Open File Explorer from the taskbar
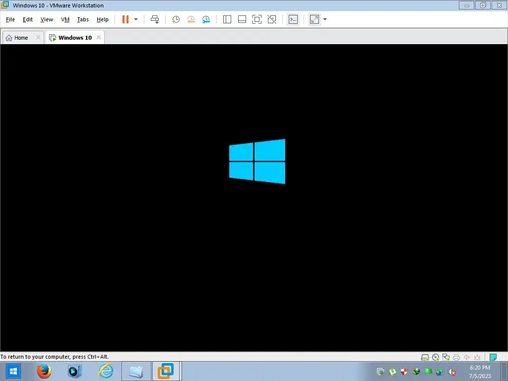This screenshot has height=381, width=508. tap(136, 371)
